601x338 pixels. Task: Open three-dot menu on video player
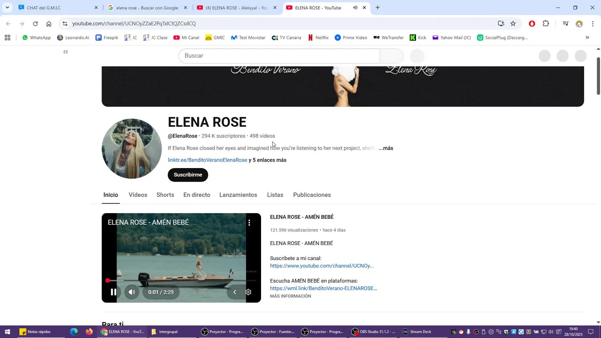click(249, 223)
